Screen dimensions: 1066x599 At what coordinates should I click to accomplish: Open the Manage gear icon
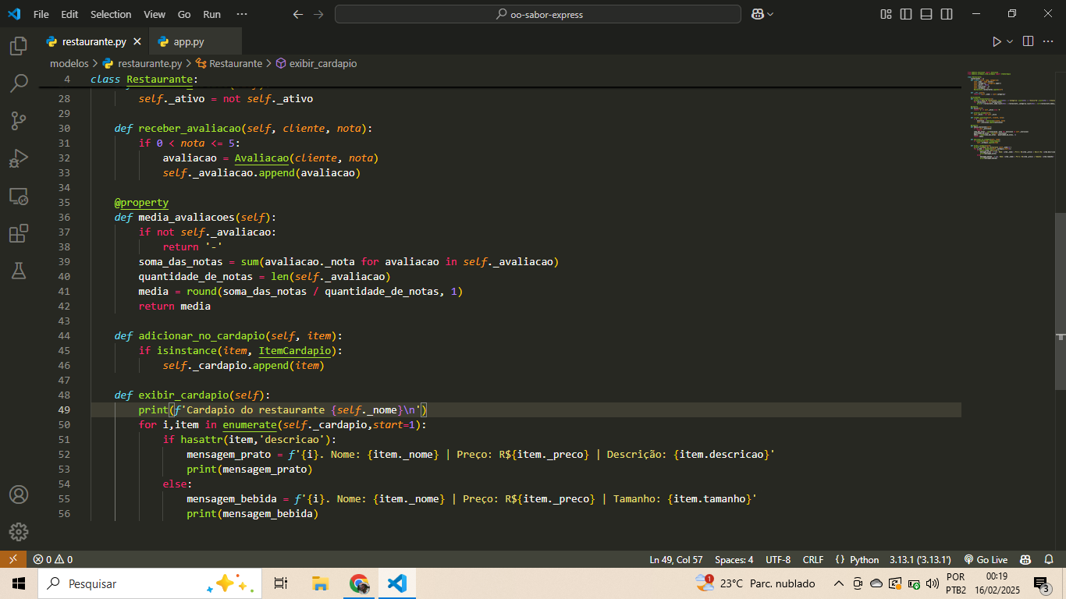click(x=19, y=532)
